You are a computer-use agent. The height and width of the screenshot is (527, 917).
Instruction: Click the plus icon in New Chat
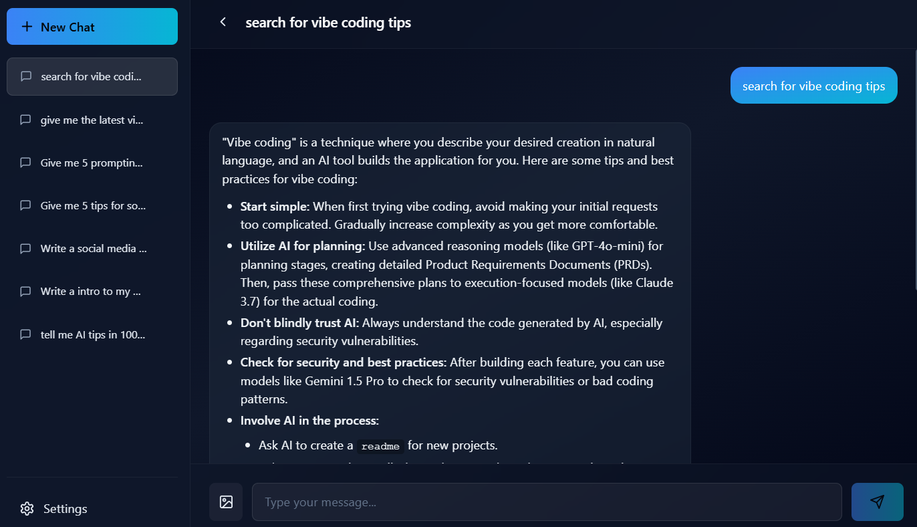[27, 27]
